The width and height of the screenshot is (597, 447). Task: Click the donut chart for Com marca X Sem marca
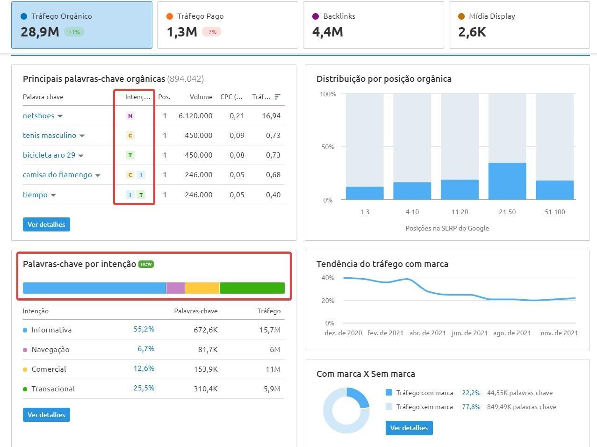346,411
